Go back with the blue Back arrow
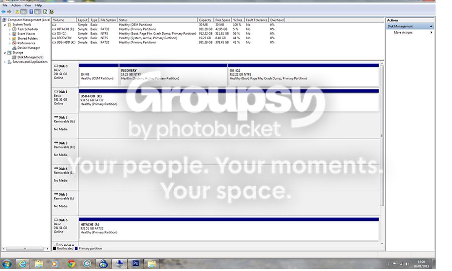Screen dimensions: 452x271 [x=4, y=12]
